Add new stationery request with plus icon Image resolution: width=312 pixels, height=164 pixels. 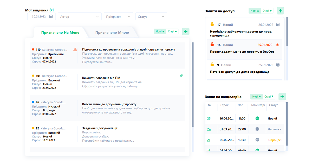coord(282,97)
